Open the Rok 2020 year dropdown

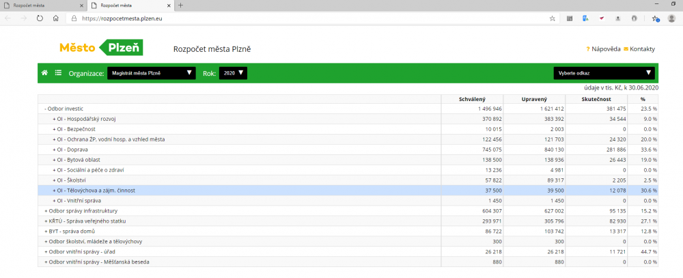coord(233,72)
